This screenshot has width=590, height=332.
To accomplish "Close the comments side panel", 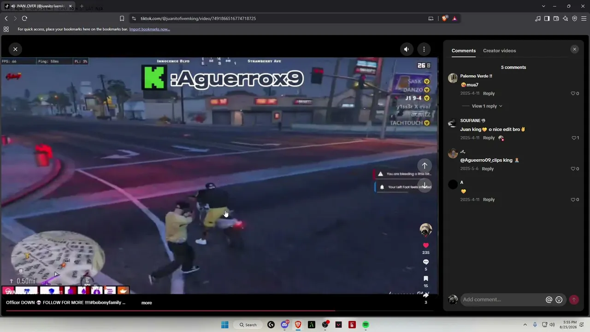I will click(x=574, y=49).
